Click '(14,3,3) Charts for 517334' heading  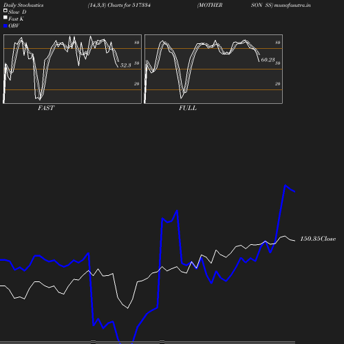tap(119, 5)
